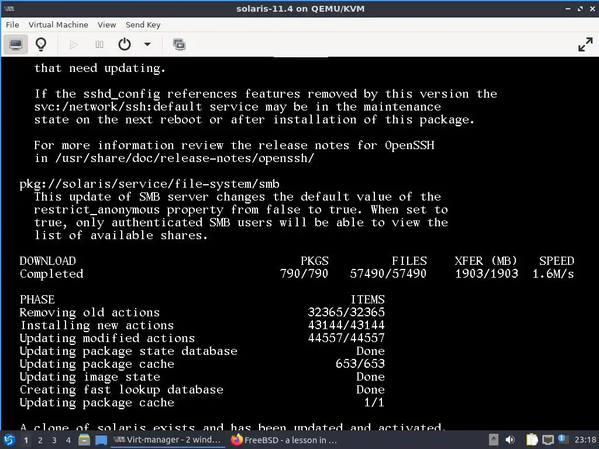Screen dimensions: 599x449
Task: Launch the file manager from the panel
Action: [x=84, y=440]
